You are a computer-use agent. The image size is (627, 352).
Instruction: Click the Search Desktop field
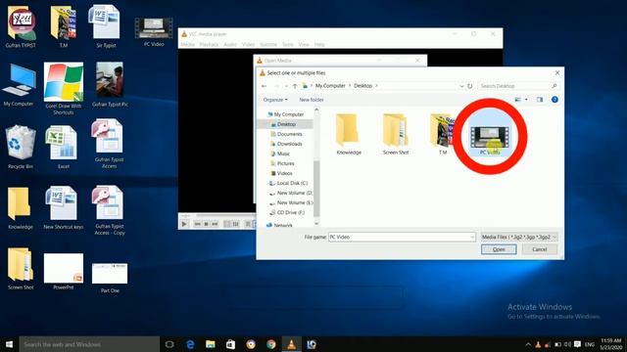pyautogui.click(x=518, y=86)
